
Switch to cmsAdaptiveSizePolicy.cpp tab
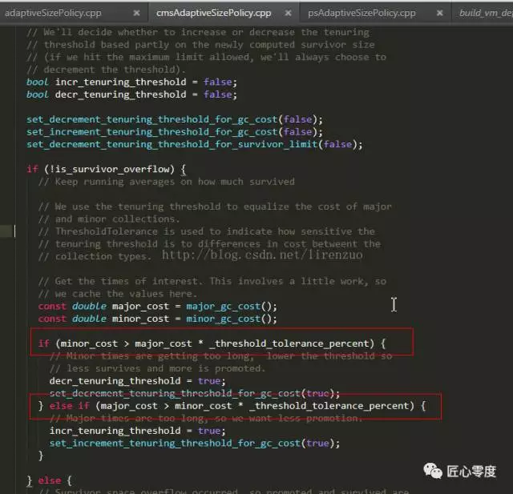(x=214, y=13)
